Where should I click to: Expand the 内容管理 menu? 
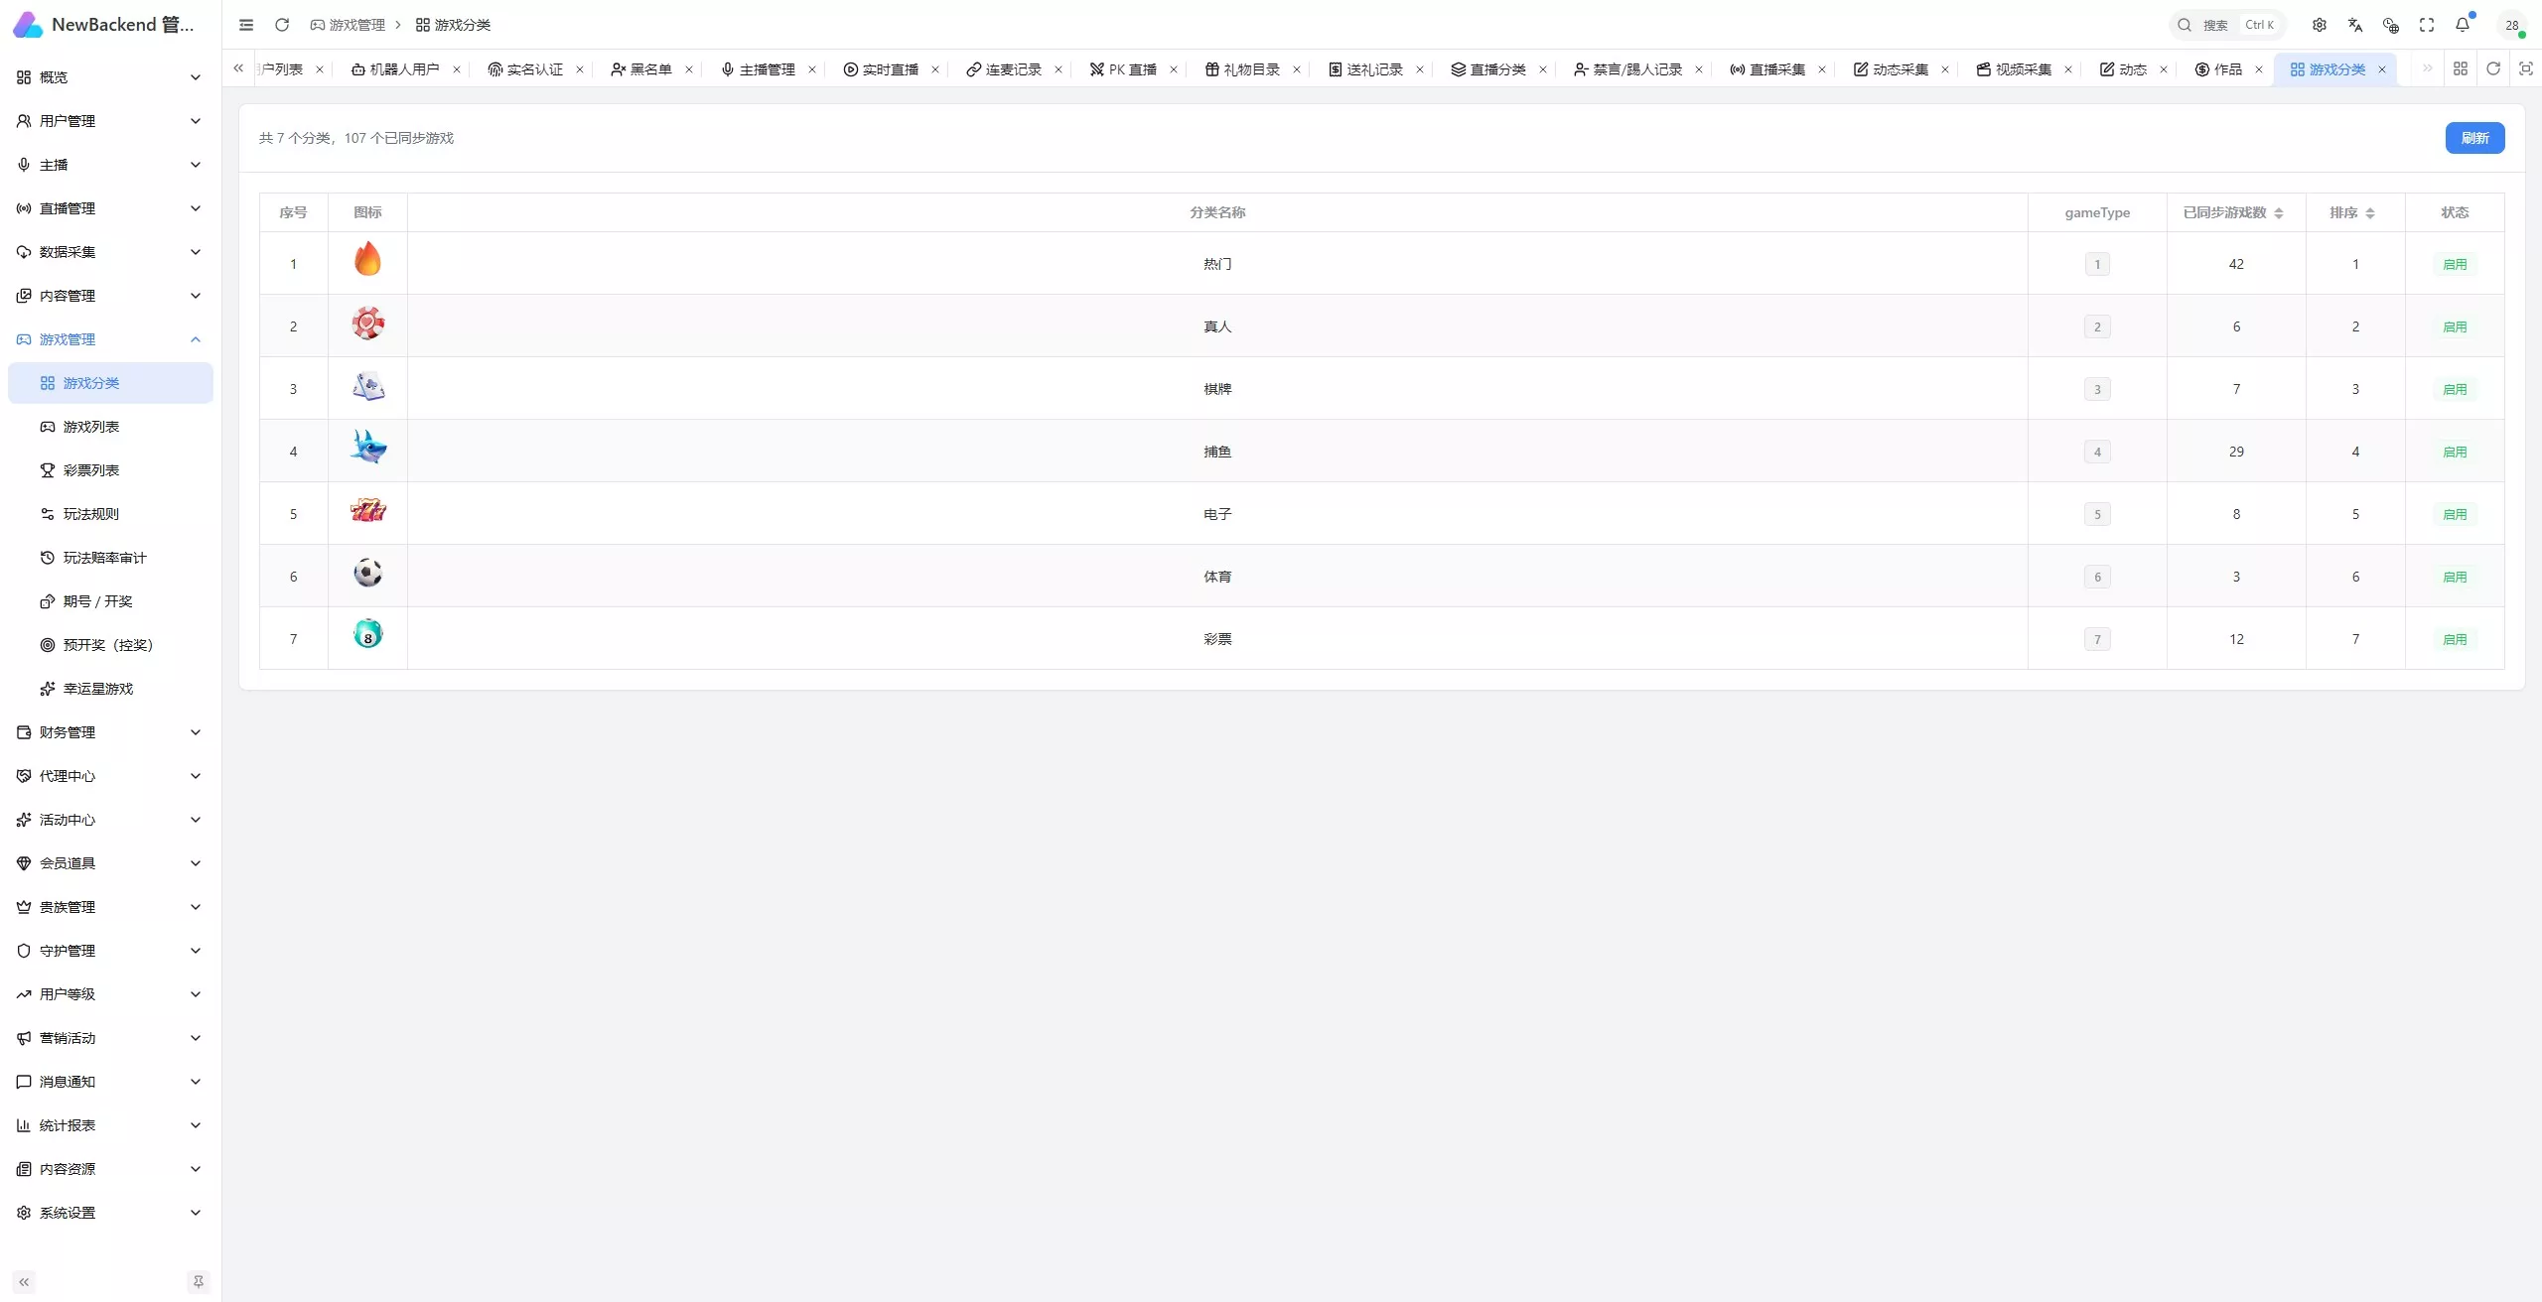(110, 296)
